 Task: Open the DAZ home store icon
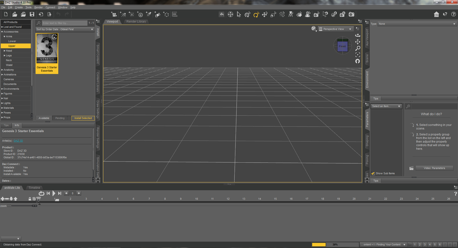click(x=436, y=14)
